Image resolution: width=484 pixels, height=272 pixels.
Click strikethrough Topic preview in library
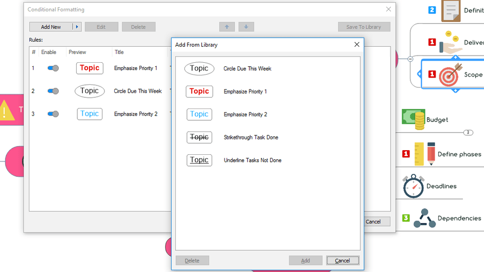[x=199, y=137]
